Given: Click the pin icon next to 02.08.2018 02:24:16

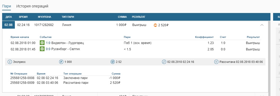Looking at the screenshot, I should (x=164, y=62).
